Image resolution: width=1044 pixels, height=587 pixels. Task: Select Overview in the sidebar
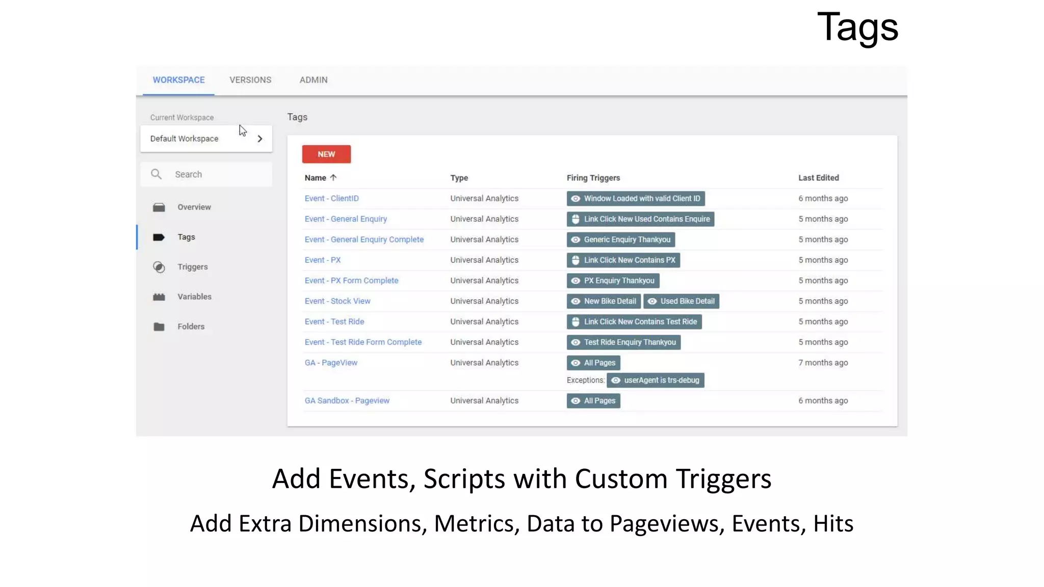[x=194, y=207]
